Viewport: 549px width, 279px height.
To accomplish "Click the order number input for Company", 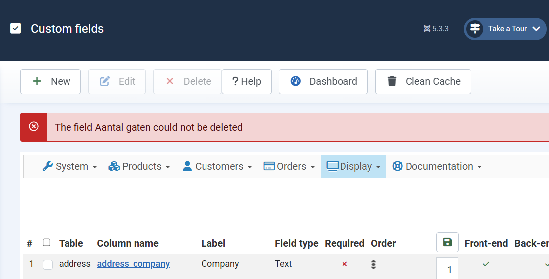I will [x=449, y=270].
